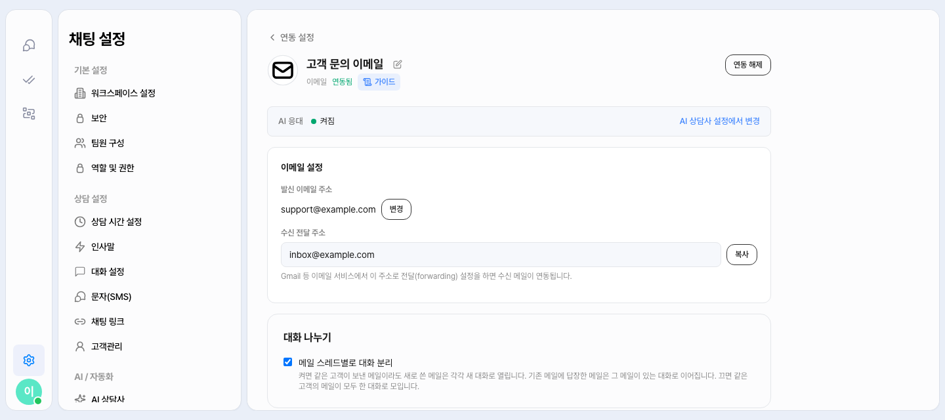Open the 가이드 badge link
The width and height of the screenshot is (945, 420).
point(379,82)
